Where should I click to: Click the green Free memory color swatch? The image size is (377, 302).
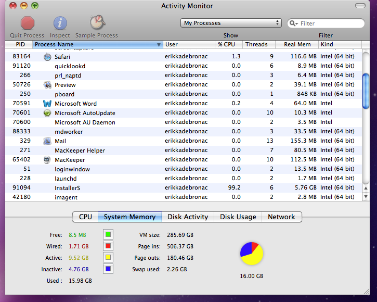click(108, 234)
